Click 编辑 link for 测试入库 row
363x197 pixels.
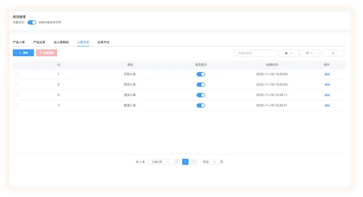tap(327, 85)
